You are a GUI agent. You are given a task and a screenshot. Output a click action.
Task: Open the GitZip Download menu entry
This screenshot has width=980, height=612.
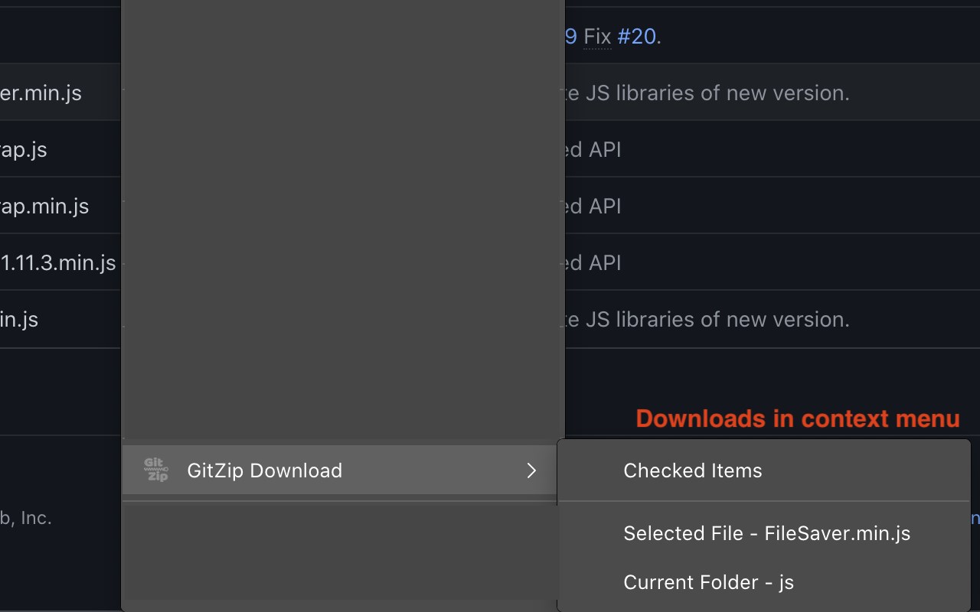tap(264, 470)
